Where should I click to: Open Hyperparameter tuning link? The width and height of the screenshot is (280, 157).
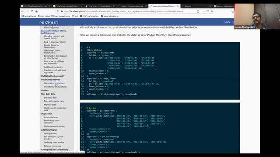coord(54,126)
